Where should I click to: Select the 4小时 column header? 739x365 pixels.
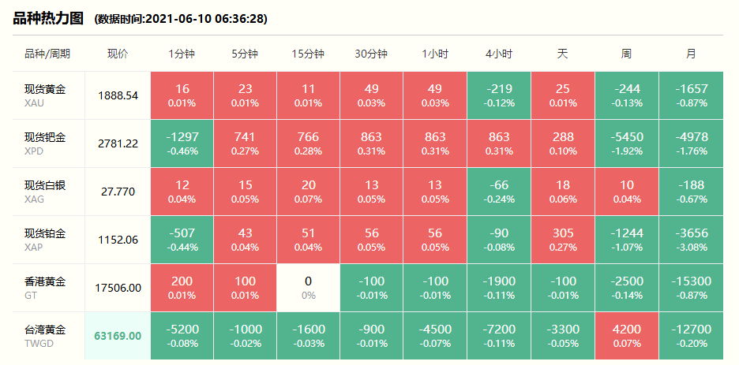[x=499, y=54]
